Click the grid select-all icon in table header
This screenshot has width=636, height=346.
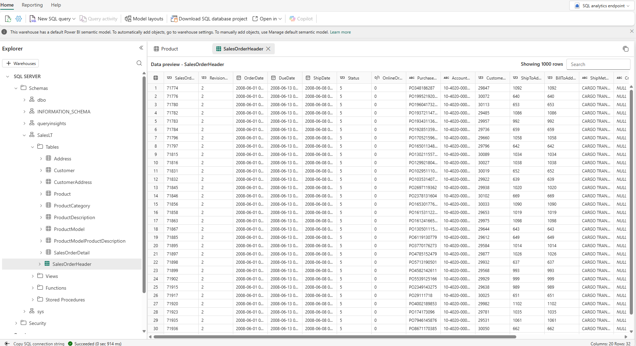click(156, 78)
